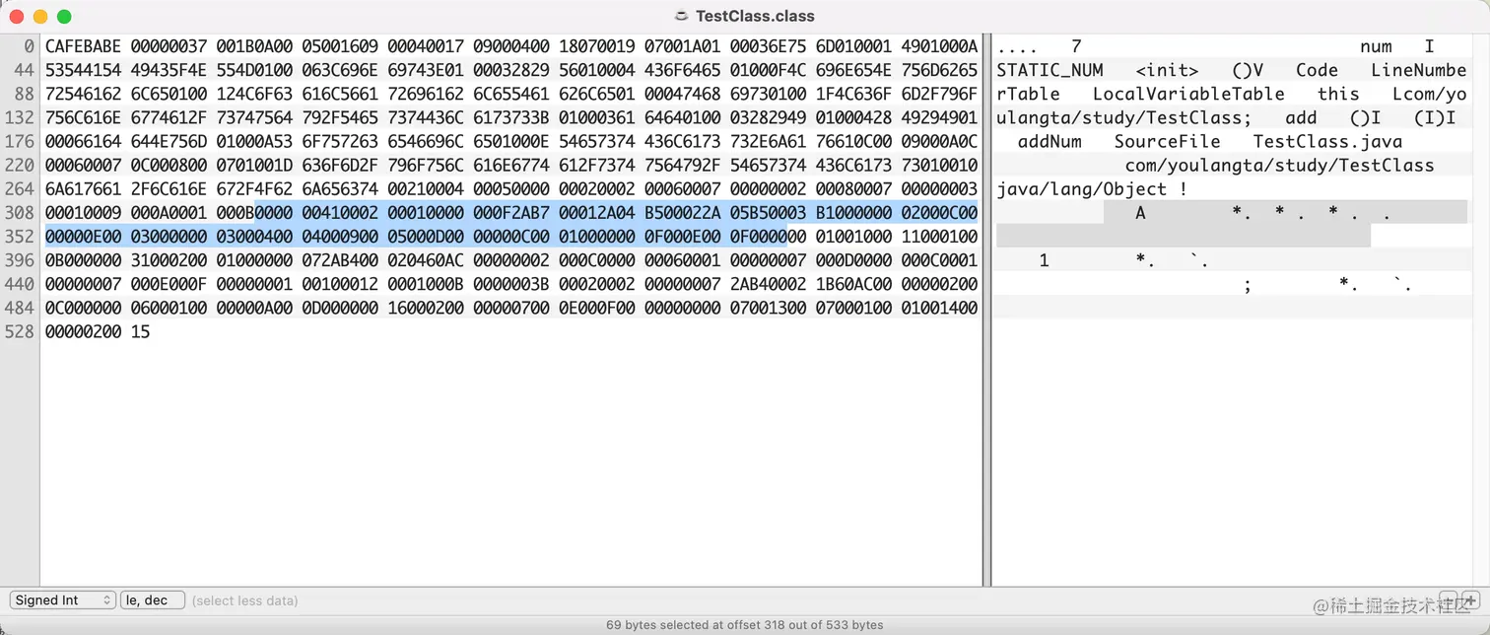Viewport: 1490px width, 635px height.
Task: Click line offset 88
Action: pyautogui.click(x=26, y=94)
